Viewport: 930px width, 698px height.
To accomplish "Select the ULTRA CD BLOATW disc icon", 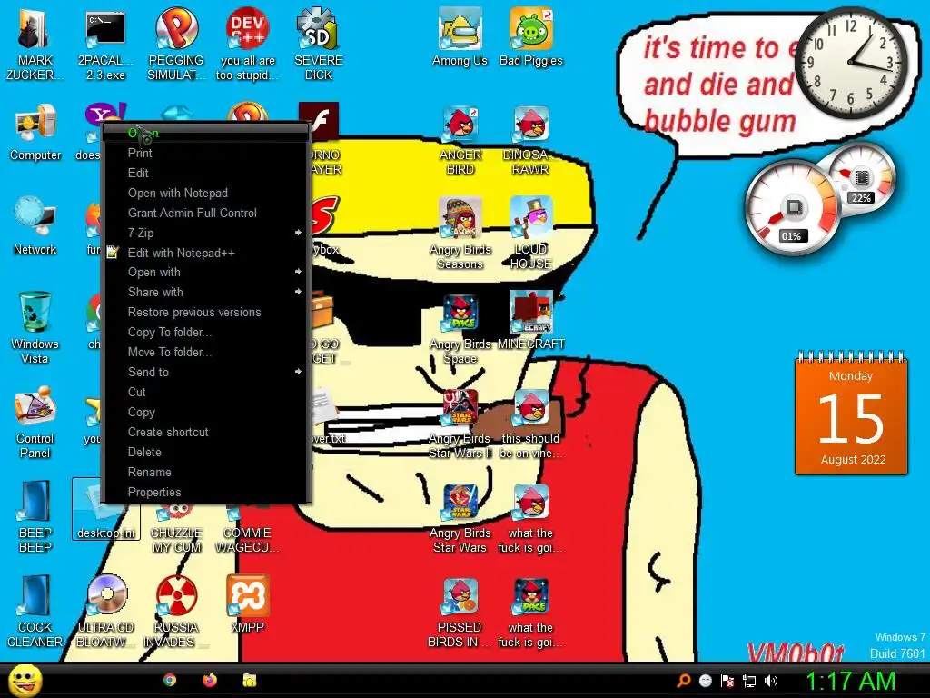I will click(x=105, y=612).
